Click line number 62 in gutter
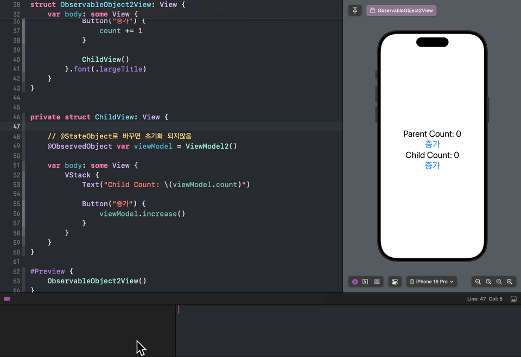 [x=17, y=271]
